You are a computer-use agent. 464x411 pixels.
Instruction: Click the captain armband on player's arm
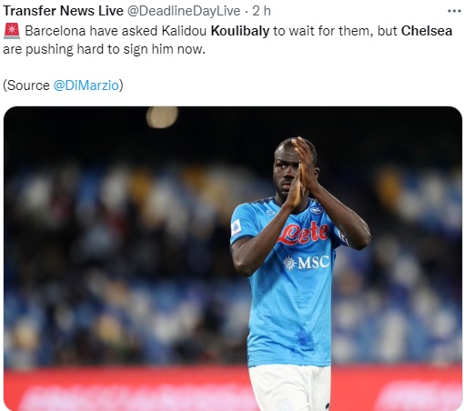coord(343,236)
